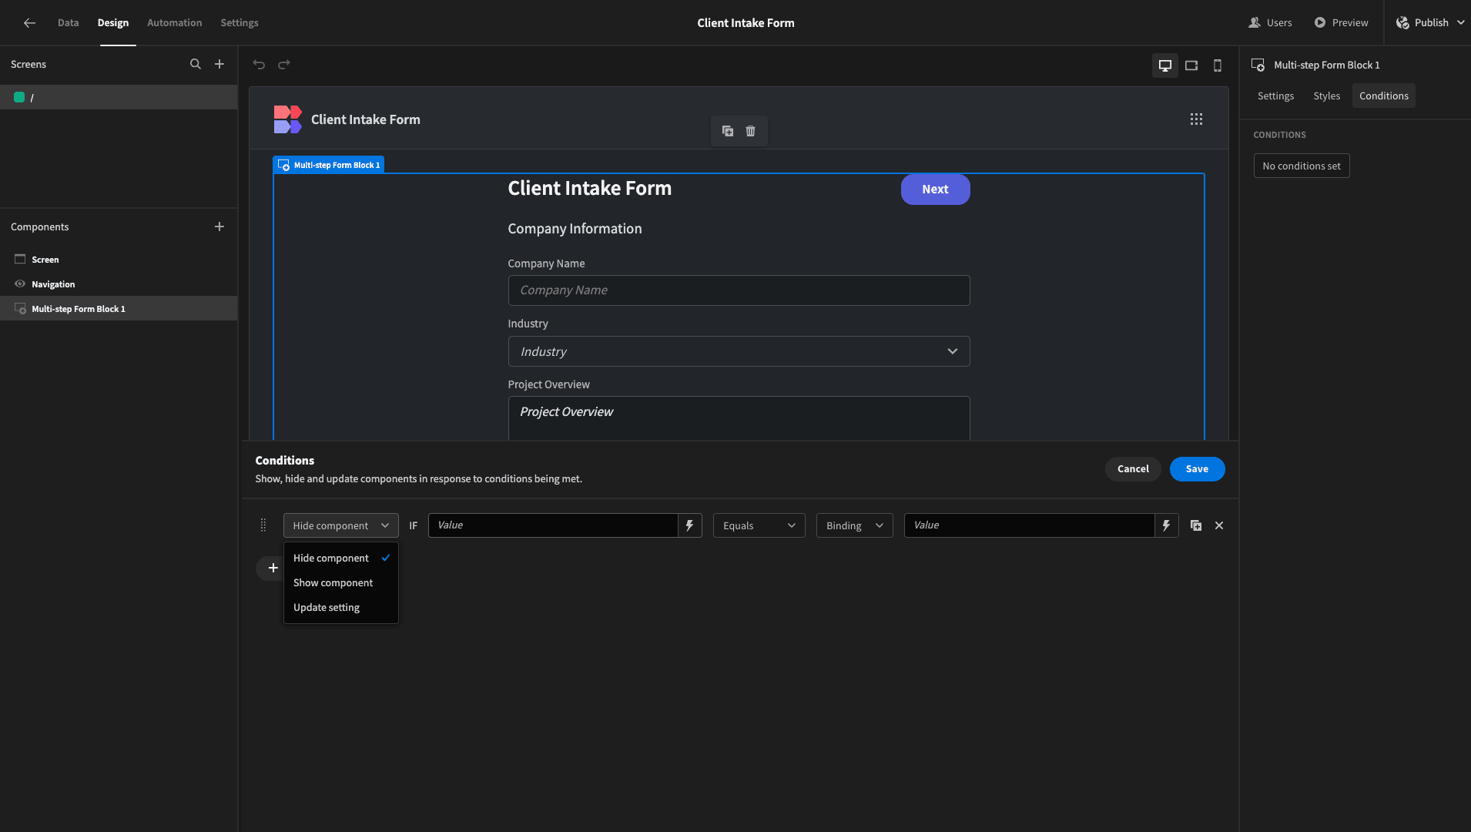Click the Budibase logo in app header
Screen dimensions: 1471x832
click(287, 119)
